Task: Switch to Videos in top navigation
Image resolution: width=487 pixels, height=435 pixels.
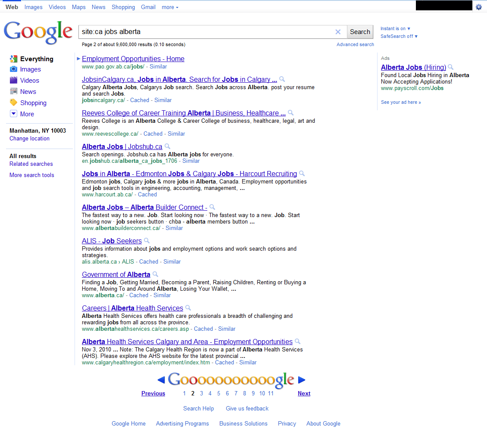Action: (57, 7)
